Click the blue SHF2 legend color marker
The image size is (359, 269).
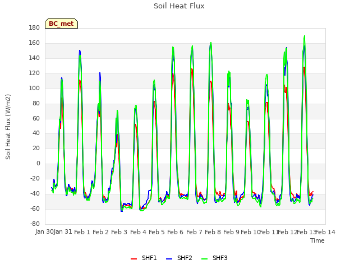pos(169,259)
